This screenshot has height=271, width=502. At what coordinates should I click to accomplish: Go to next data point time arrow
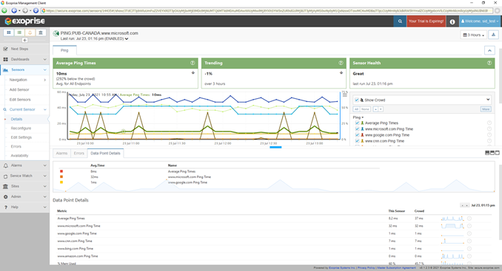pos(466,205)
